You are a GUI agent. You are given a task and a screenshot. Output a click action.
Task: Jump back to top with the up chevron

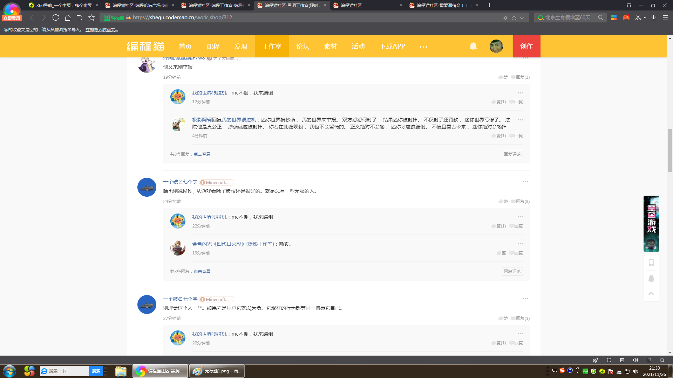(651, 294)
